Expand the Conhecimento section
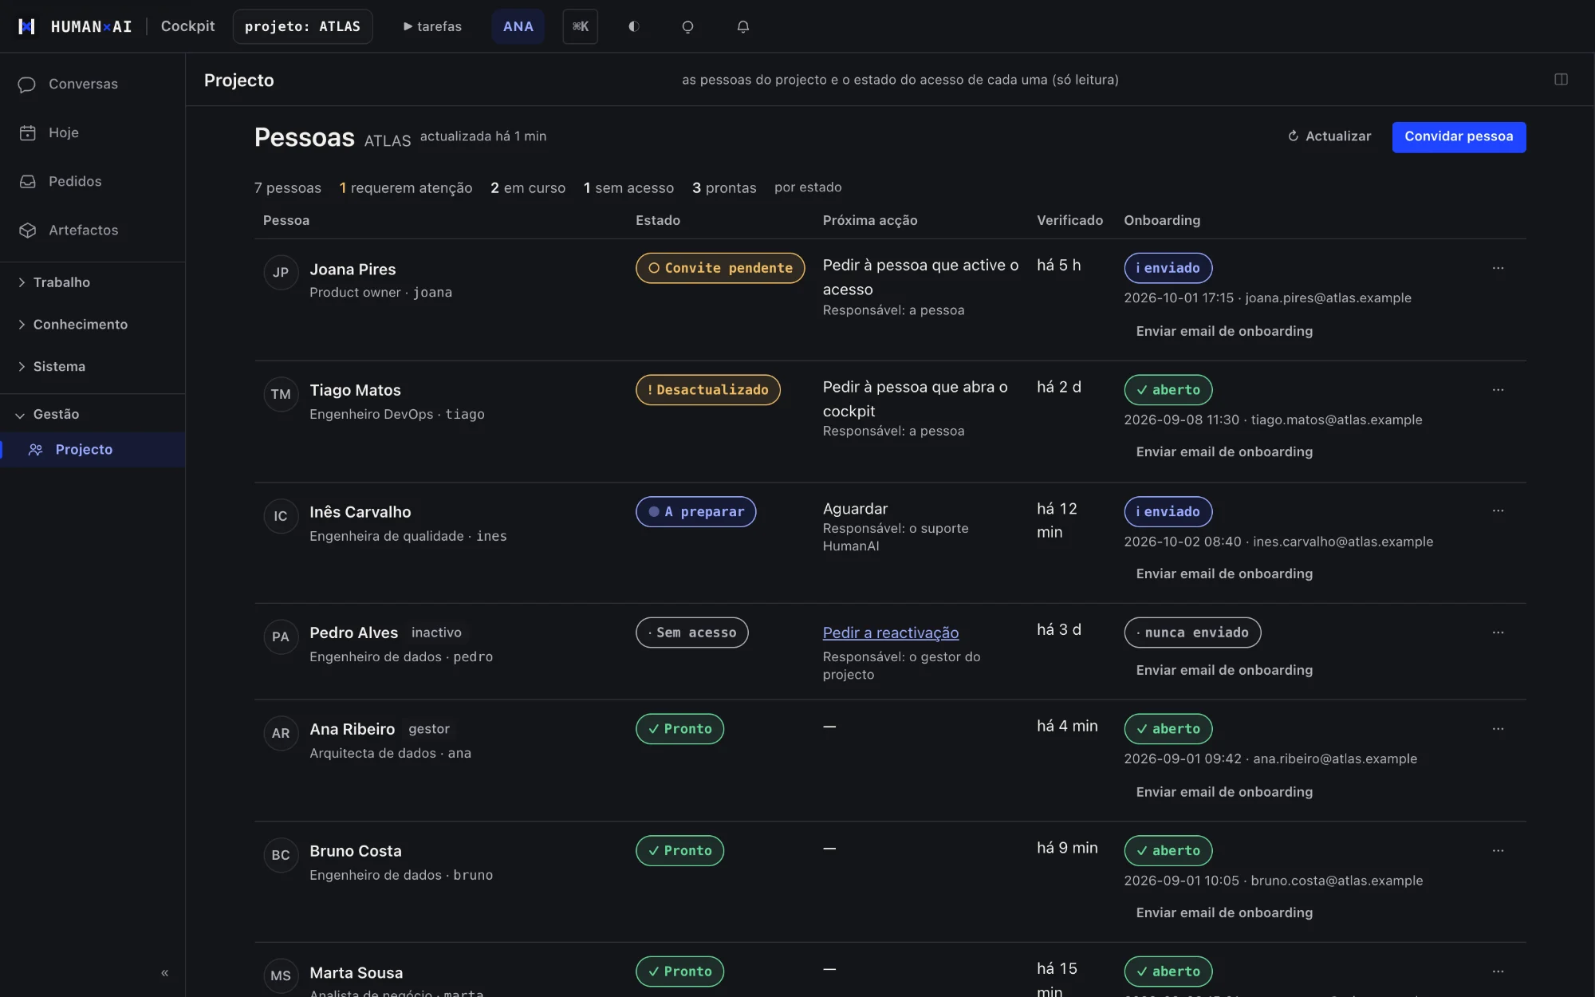This screenshot has height=997, width=1595. coord(93,325)
